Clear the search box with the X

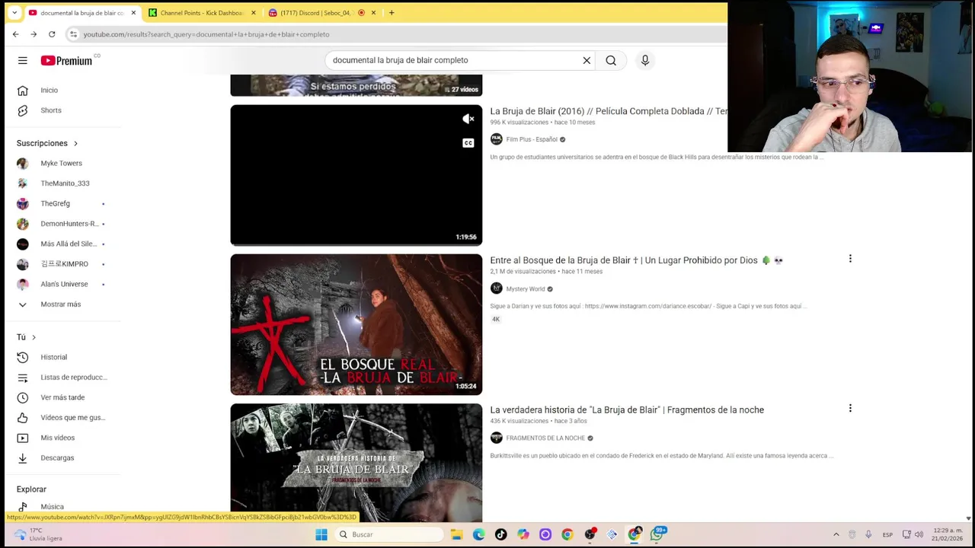coord(587,60)
